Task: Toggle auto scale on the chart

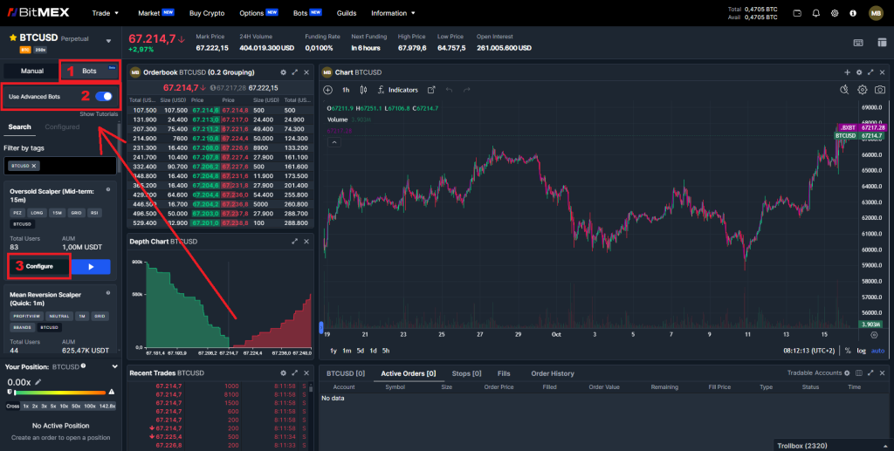Action: point(878,351)
